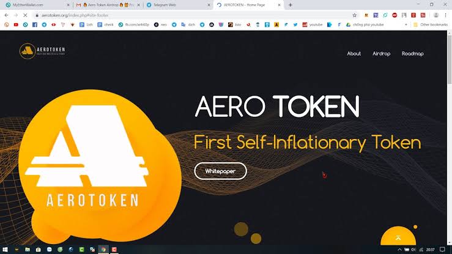Click the Aerotoken logo in header
The image size is (452, 254).
(42, 51)
